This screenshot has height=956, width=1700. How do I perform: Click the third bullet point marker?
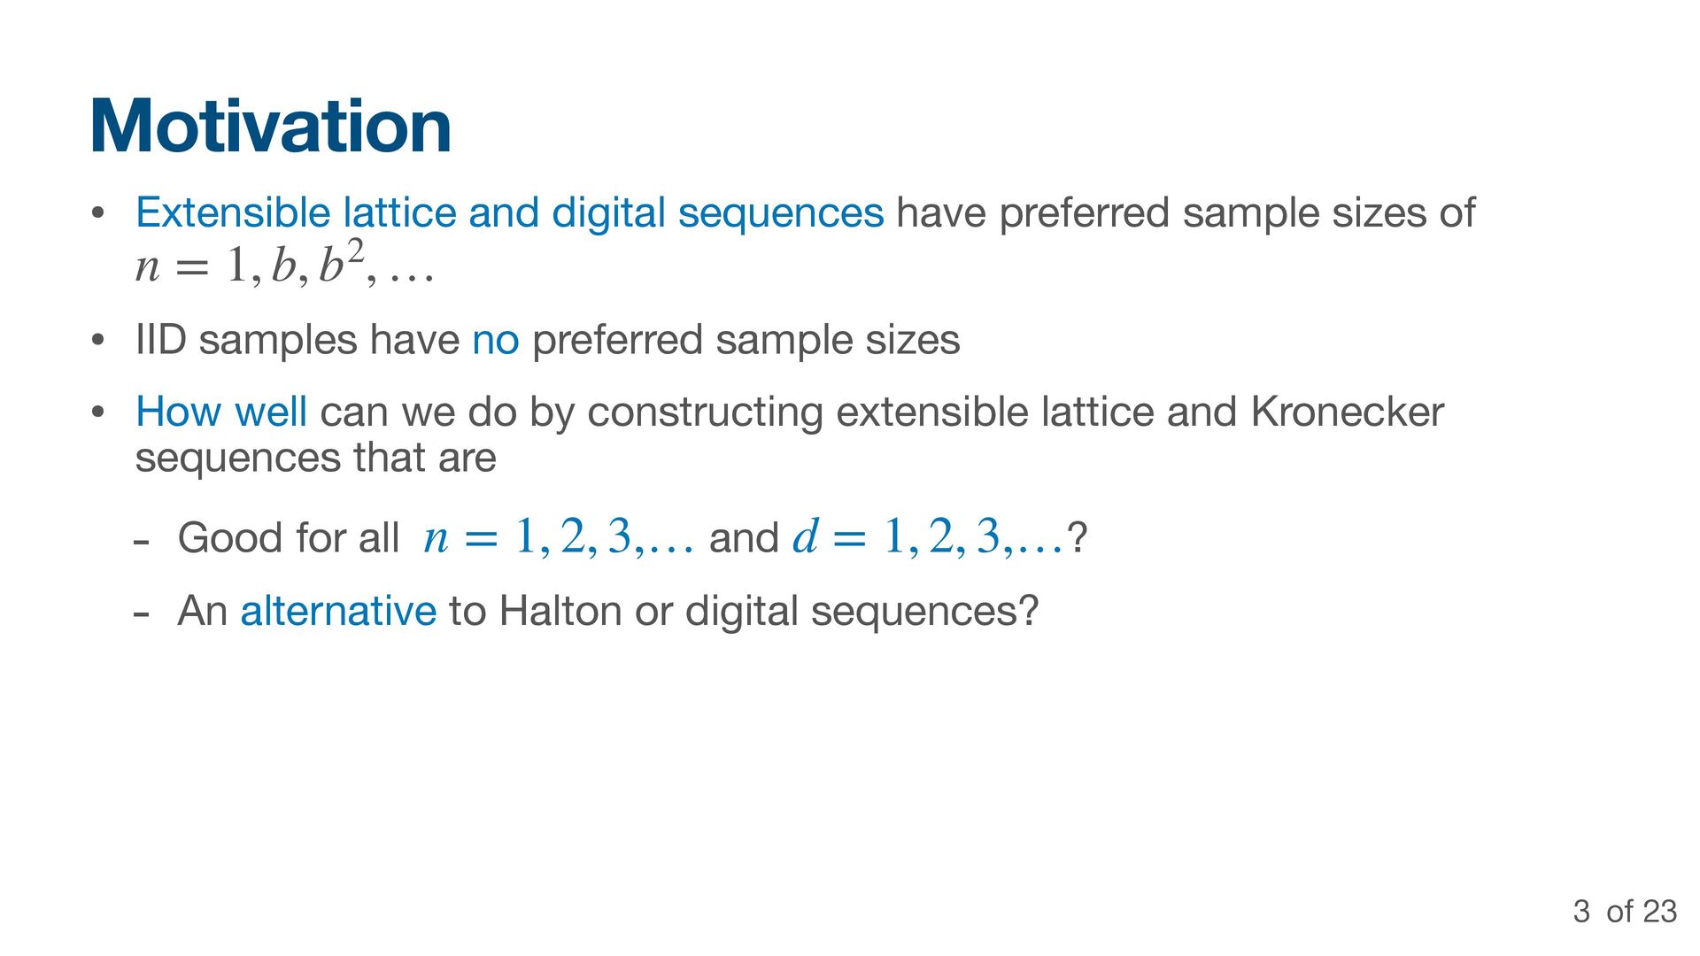click(98, 412)
